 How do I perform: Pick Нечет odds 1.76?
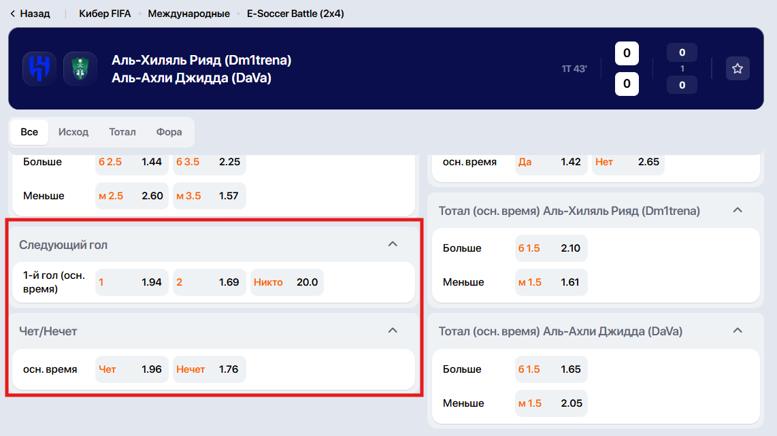point(209,369)
